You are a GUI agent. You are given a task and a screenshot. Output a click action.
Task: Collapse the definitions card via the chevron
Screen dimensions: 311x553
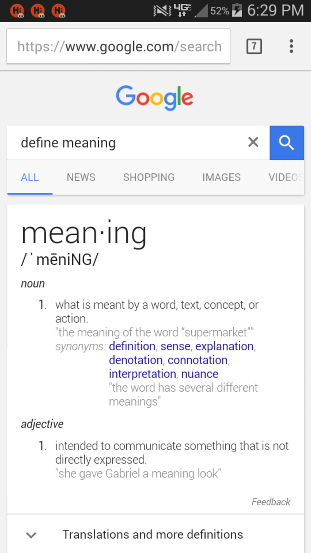[x=31, y=535]
